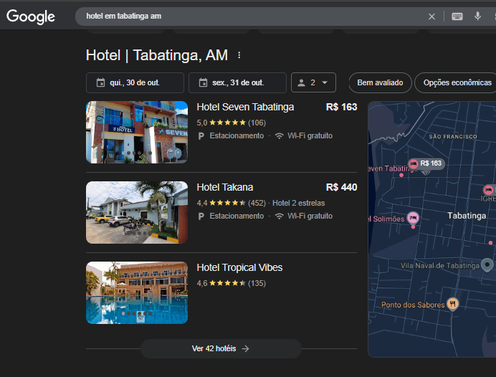Screen dimensions: 496x377
Task: Select the R$ 163 hotel pin on the map
Action: (426, 164)
